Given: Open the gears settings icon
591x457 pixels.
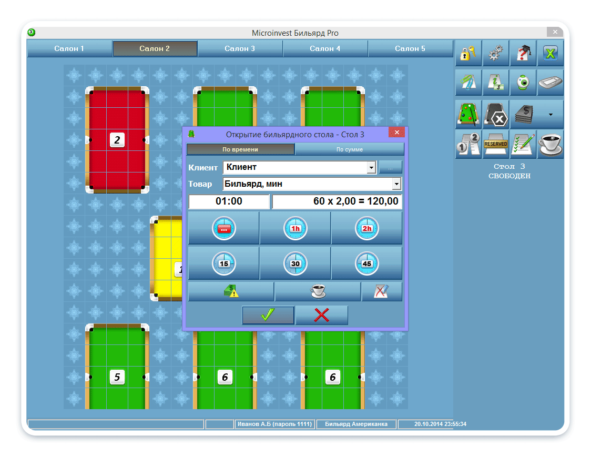Looking at the screenshot, I should pos(495,54).
